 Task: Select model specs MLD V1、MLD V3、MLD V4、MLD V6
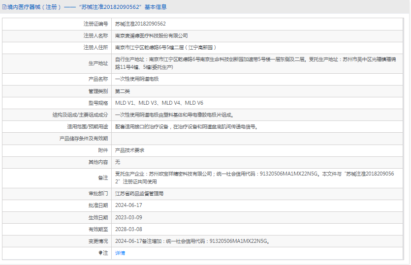click(159, 103)
